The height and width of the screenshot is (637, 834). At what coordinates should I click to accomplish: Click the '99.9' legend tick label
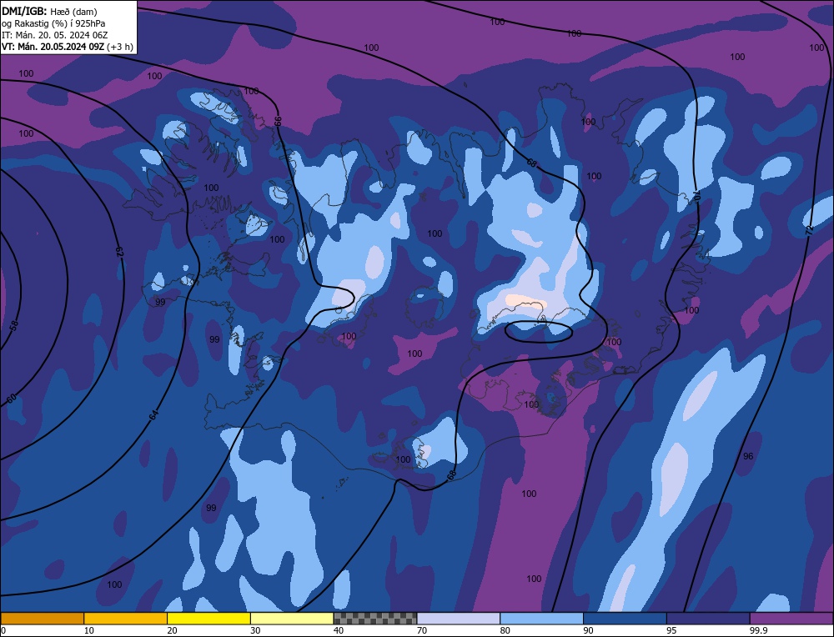tap(758, 630)
